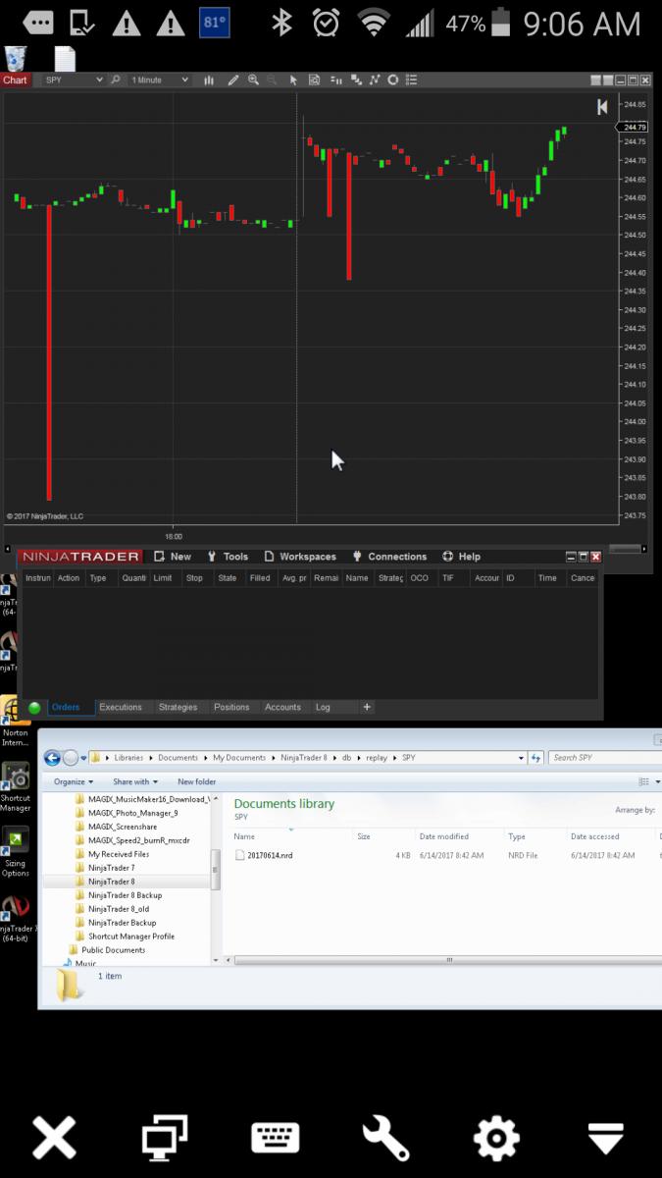This screenshot has height=1178, width=662.
Task: Switch to the Strategies tab
Action: point(178,707)
